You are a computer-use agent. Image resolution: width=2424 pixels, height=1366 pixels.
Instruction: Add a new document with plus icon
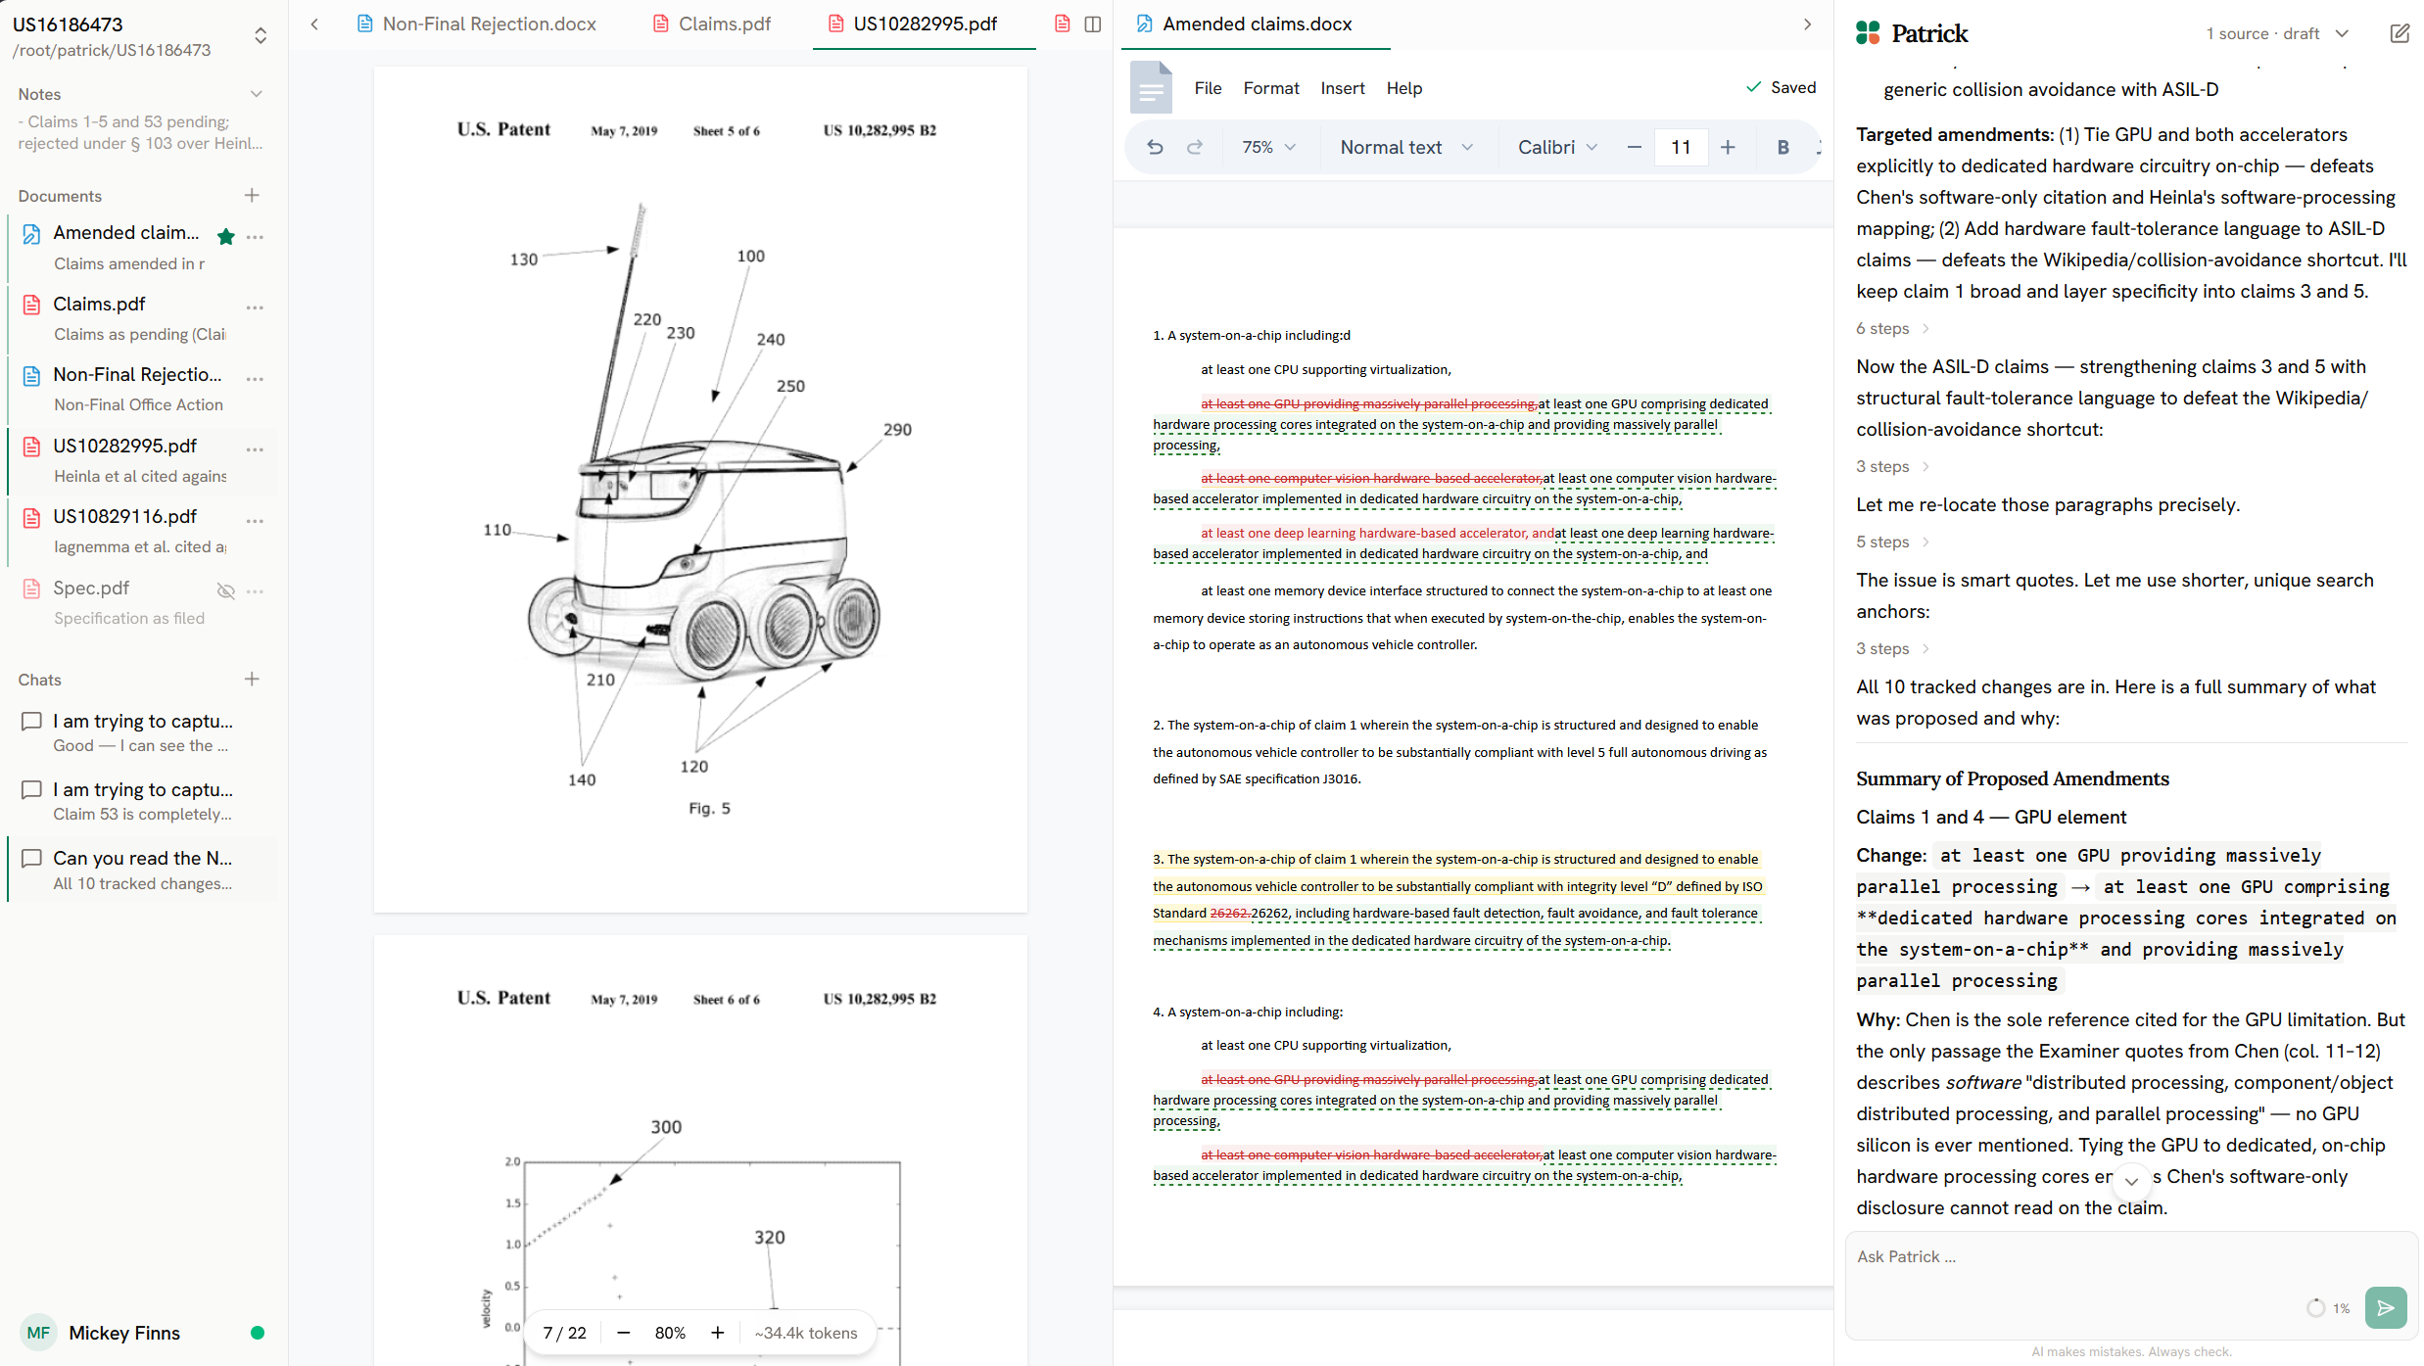(x=252, y=195)
